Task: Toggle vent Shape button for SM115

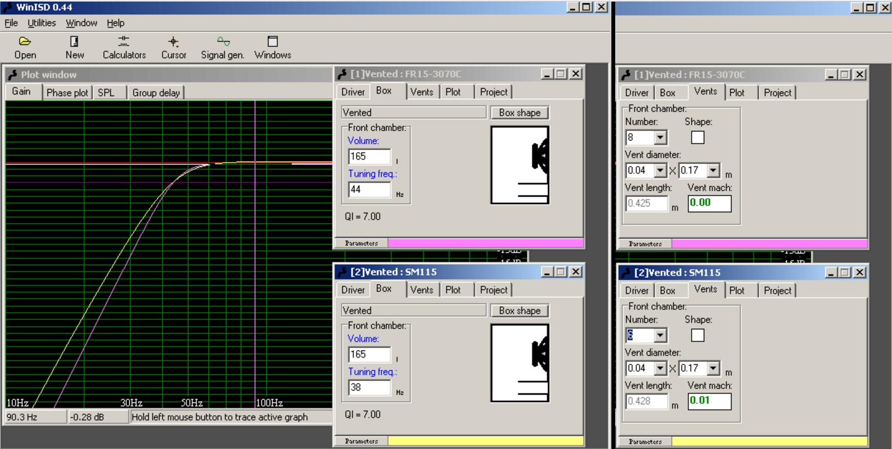Action: point(698,335)
